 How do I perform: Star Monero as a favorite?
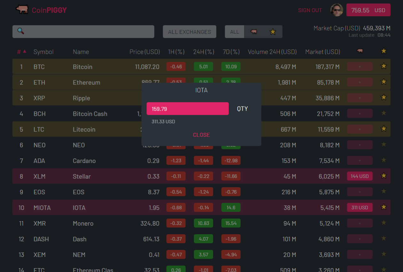coord(383,223)
